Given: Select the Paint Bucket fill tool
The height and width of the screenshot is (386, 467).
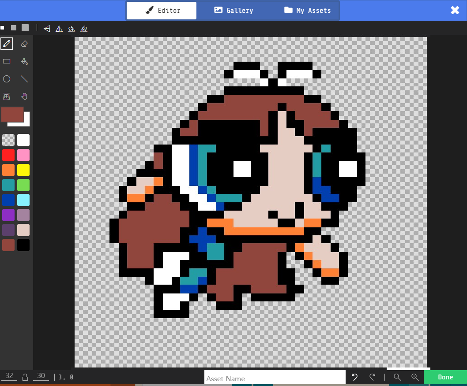Looking at the screenshot, I should (24, 61).
